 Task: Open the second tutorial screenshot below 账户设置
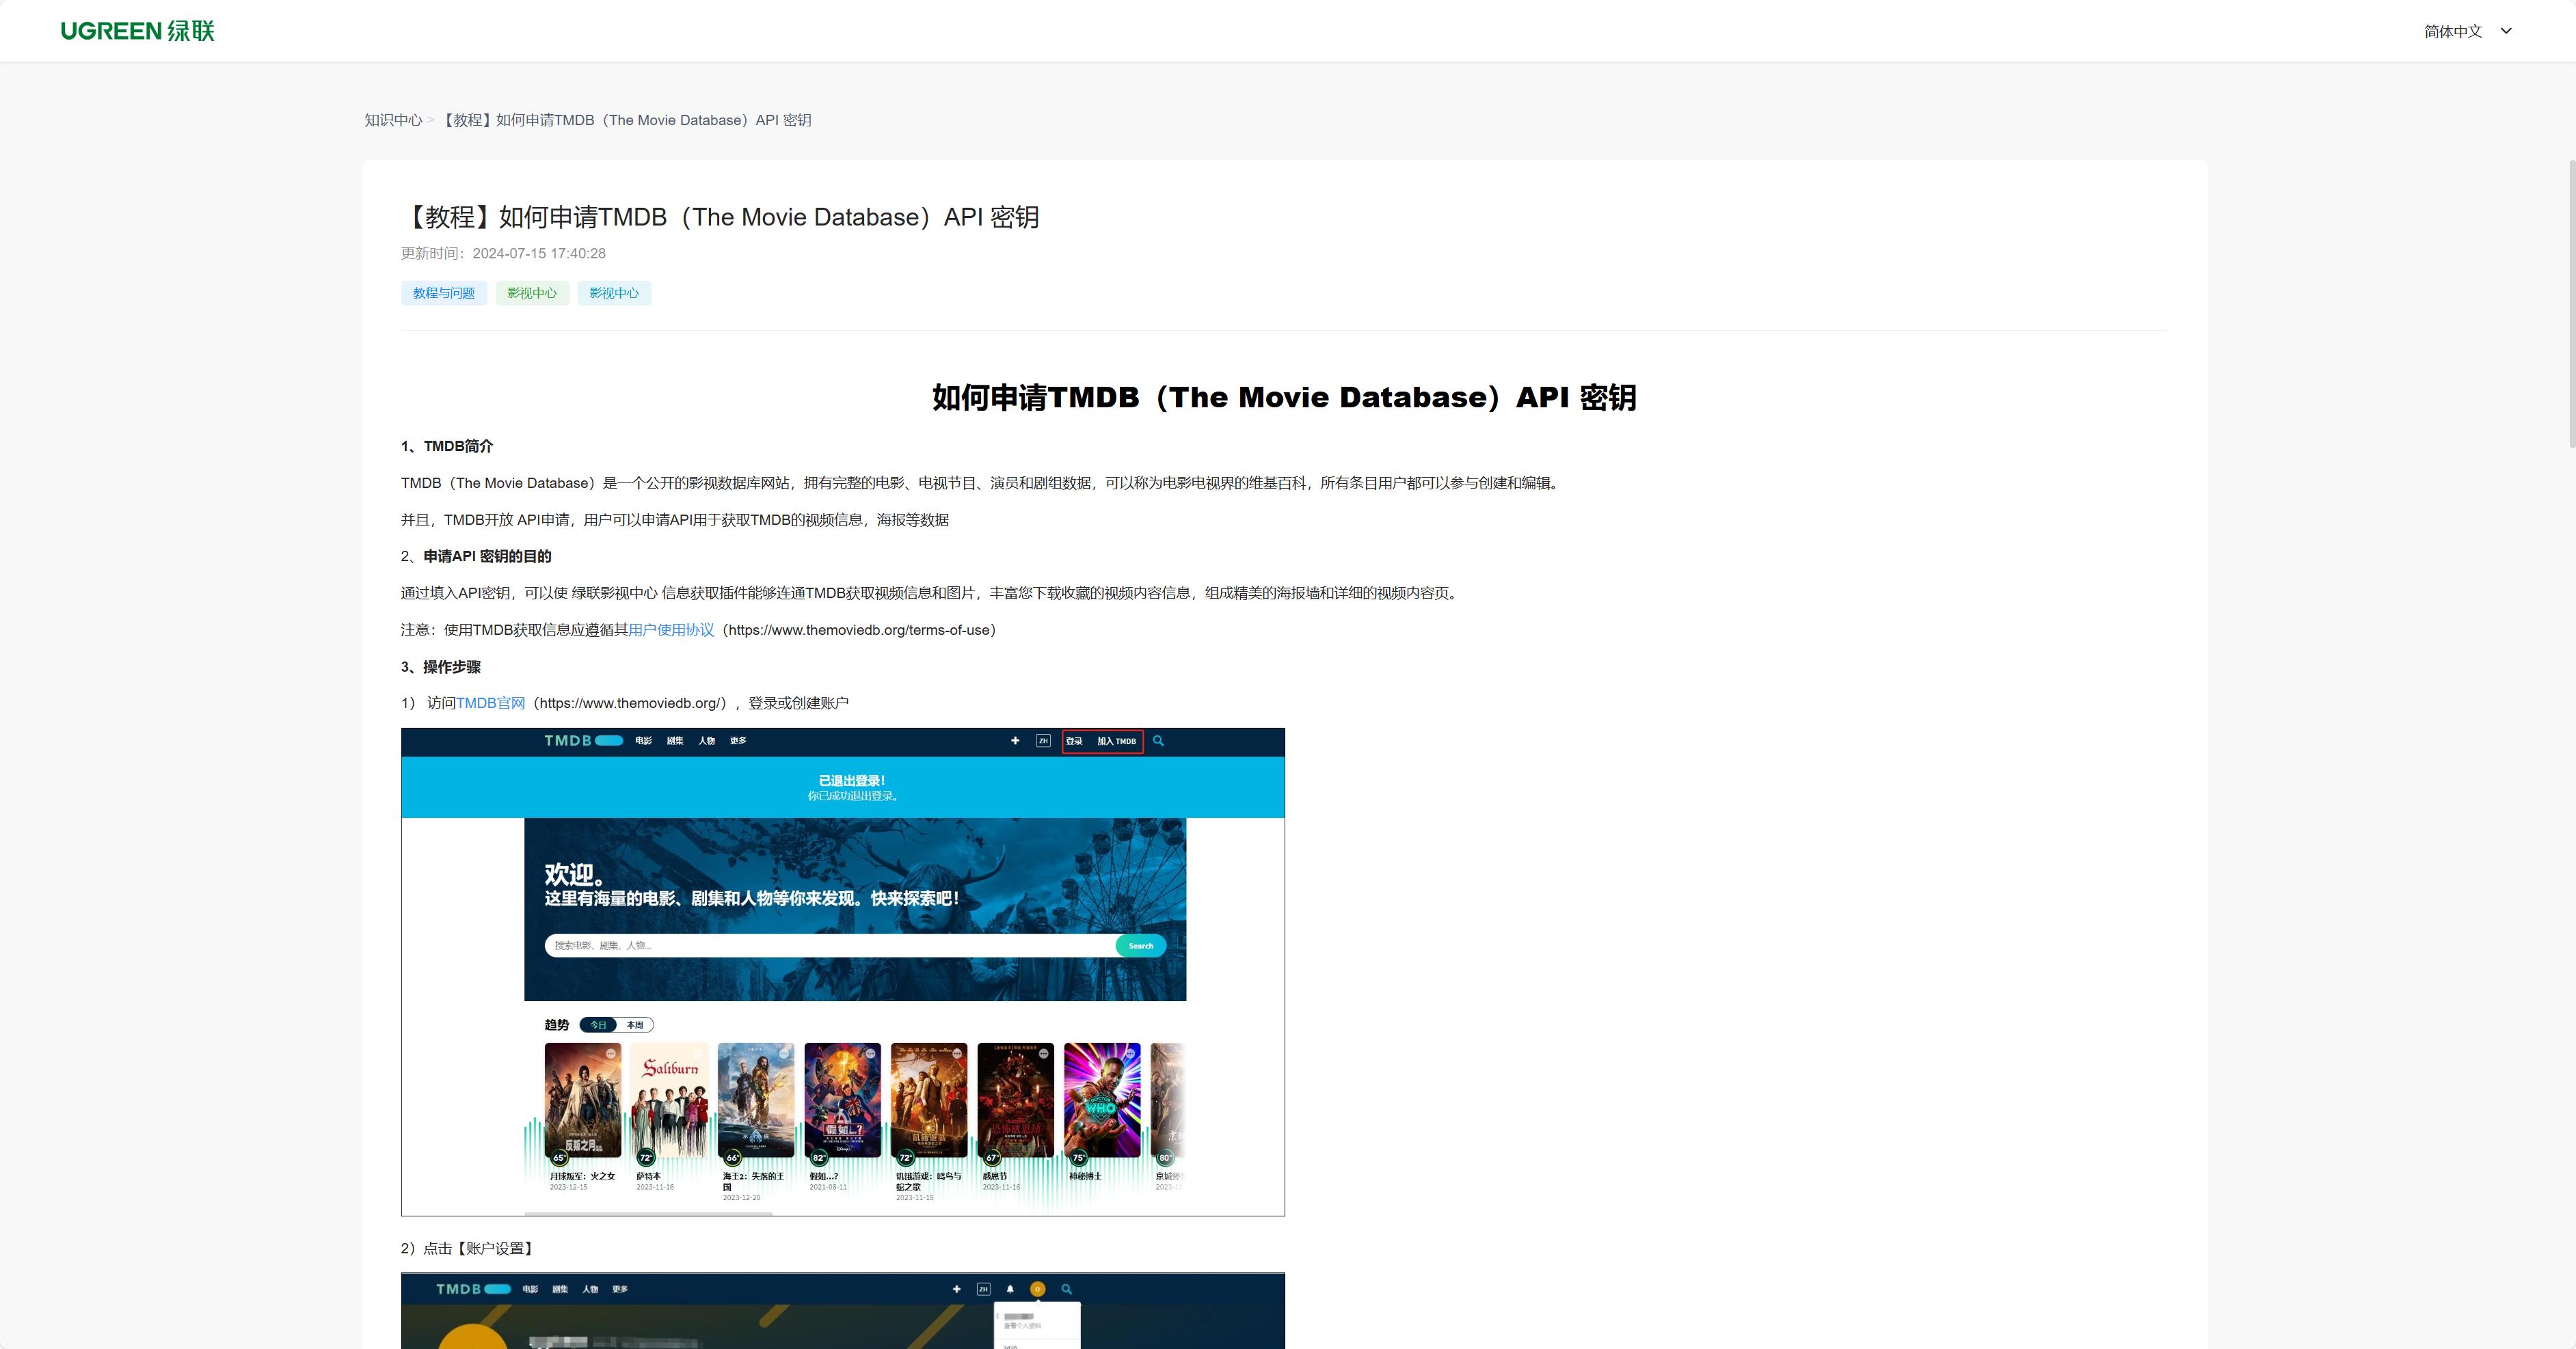click(843, 1310)
